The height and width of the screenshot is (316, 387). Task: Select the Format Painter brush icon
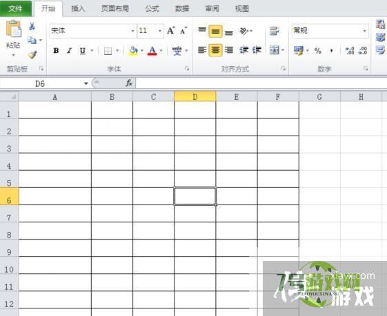(x=32, y=54)
